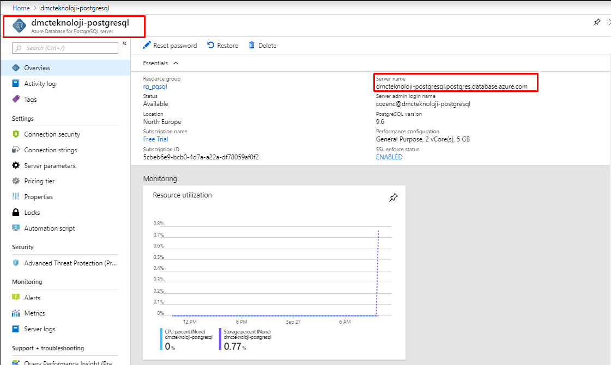The height and width of the screenshot is (365, 611).
Task: Click the Delete trash can icon
Action: [252, 45]
